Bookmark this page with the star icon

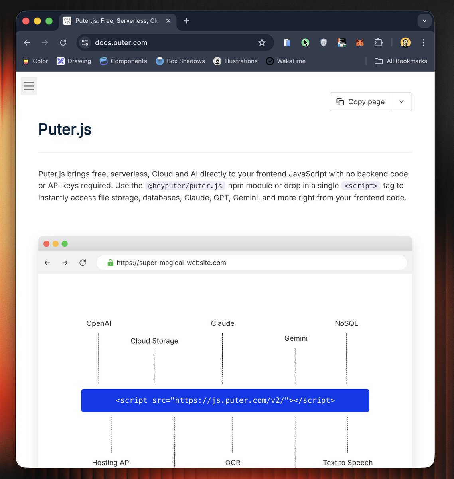pyautogui.click(x=262, y=42)
